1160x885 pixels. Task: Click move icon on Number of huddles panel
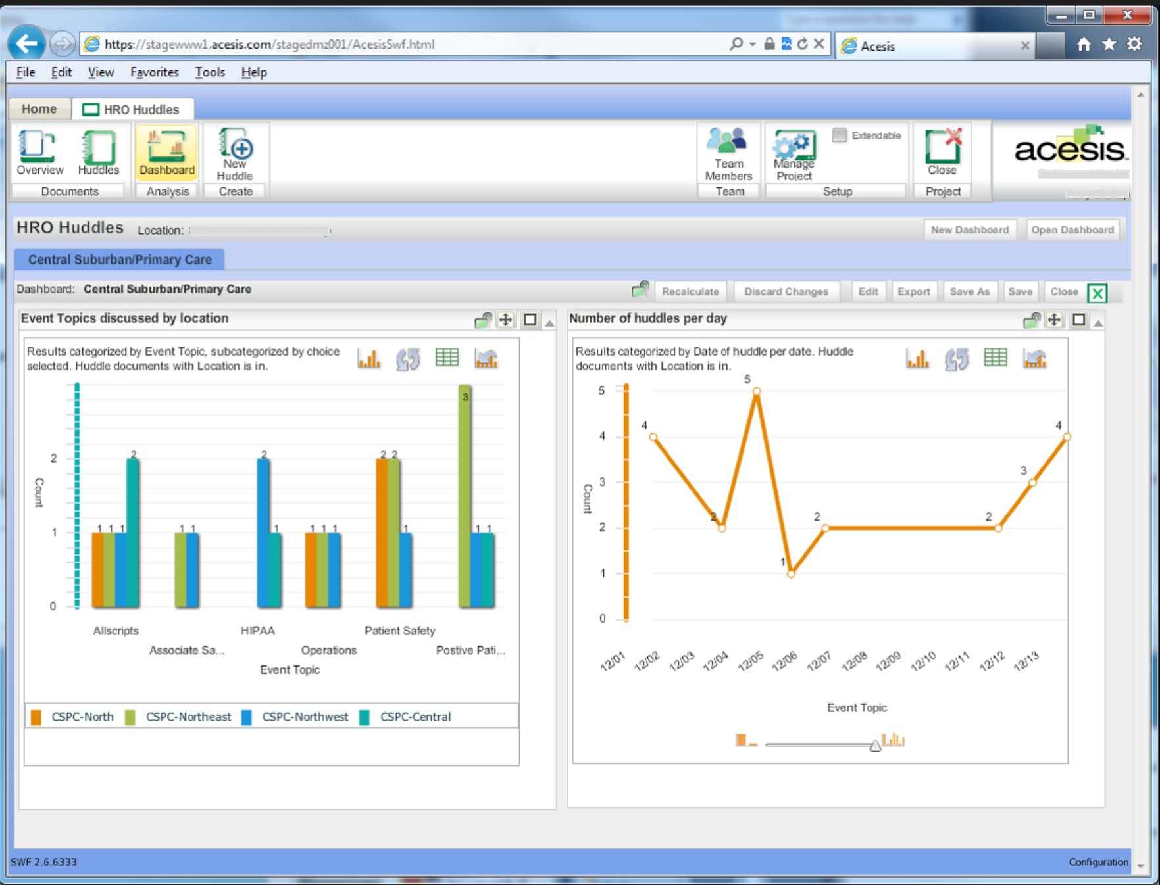point(1054,320)
